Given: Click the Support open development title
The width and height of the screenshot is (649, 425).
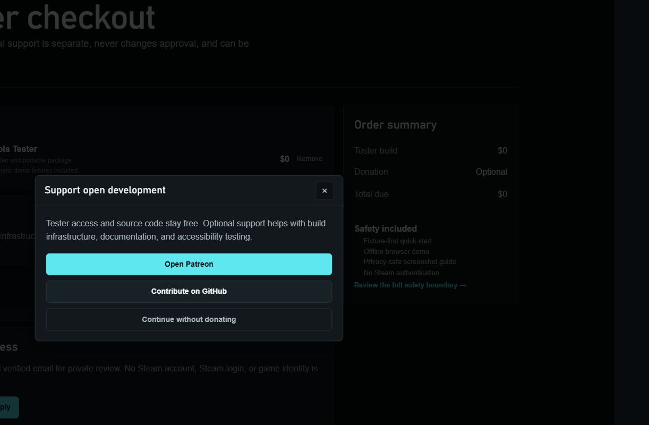Looking at the screenshot, I should click(105, 190).
